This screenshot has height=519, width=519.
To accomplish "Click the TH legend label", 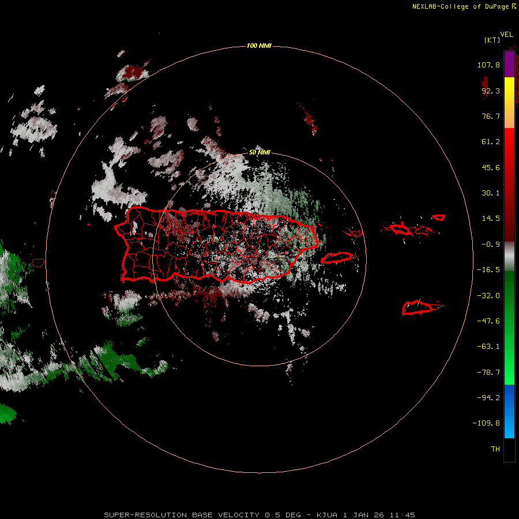I will pos(495,449).
